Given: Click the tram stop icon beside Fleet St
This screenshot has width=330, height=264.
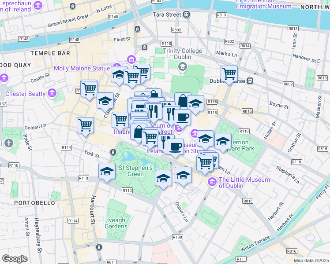Looking at the screenshot, I should coord(144,48).
